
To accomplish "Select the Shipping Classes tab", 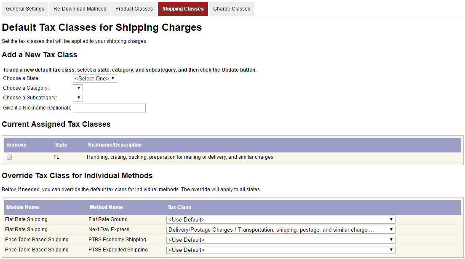I will [183, 9].
